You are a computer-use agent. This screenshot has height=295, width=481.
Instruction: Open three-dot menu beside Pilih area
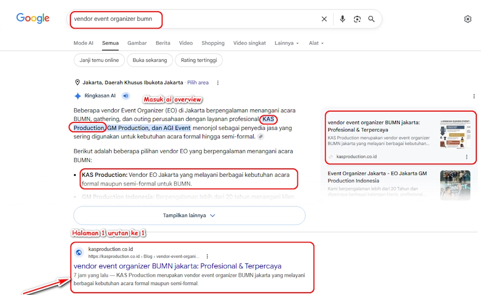click(218, 83)
